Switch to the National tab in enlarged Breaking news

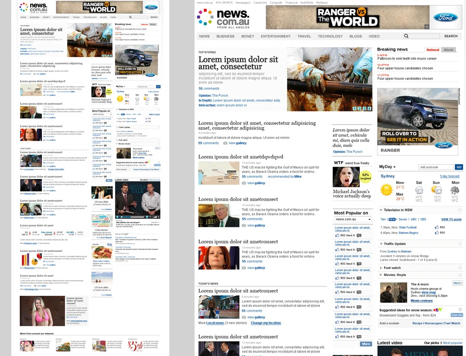[x=433, y=50]
